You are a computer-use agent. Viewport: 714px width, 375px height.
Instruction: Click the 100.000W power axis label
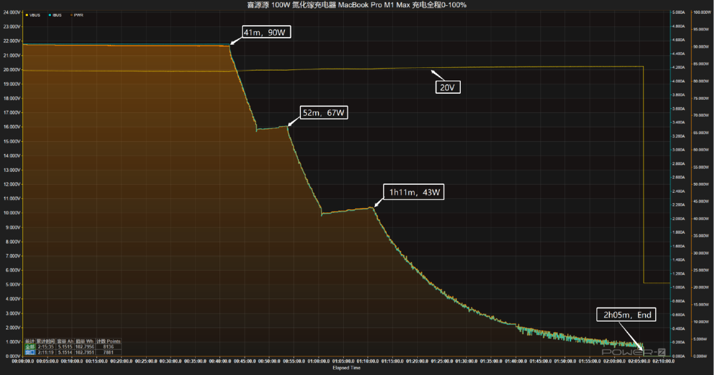[701, 13]
